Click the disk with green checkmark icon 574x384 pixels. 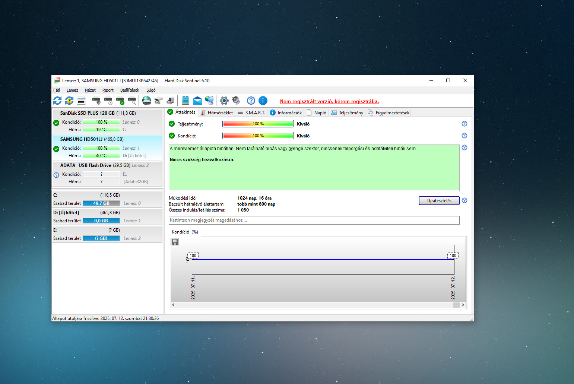[120, 101]
